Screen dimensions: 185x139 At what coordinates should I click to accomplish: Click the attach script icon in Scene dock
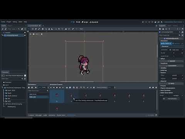(22, 29)
